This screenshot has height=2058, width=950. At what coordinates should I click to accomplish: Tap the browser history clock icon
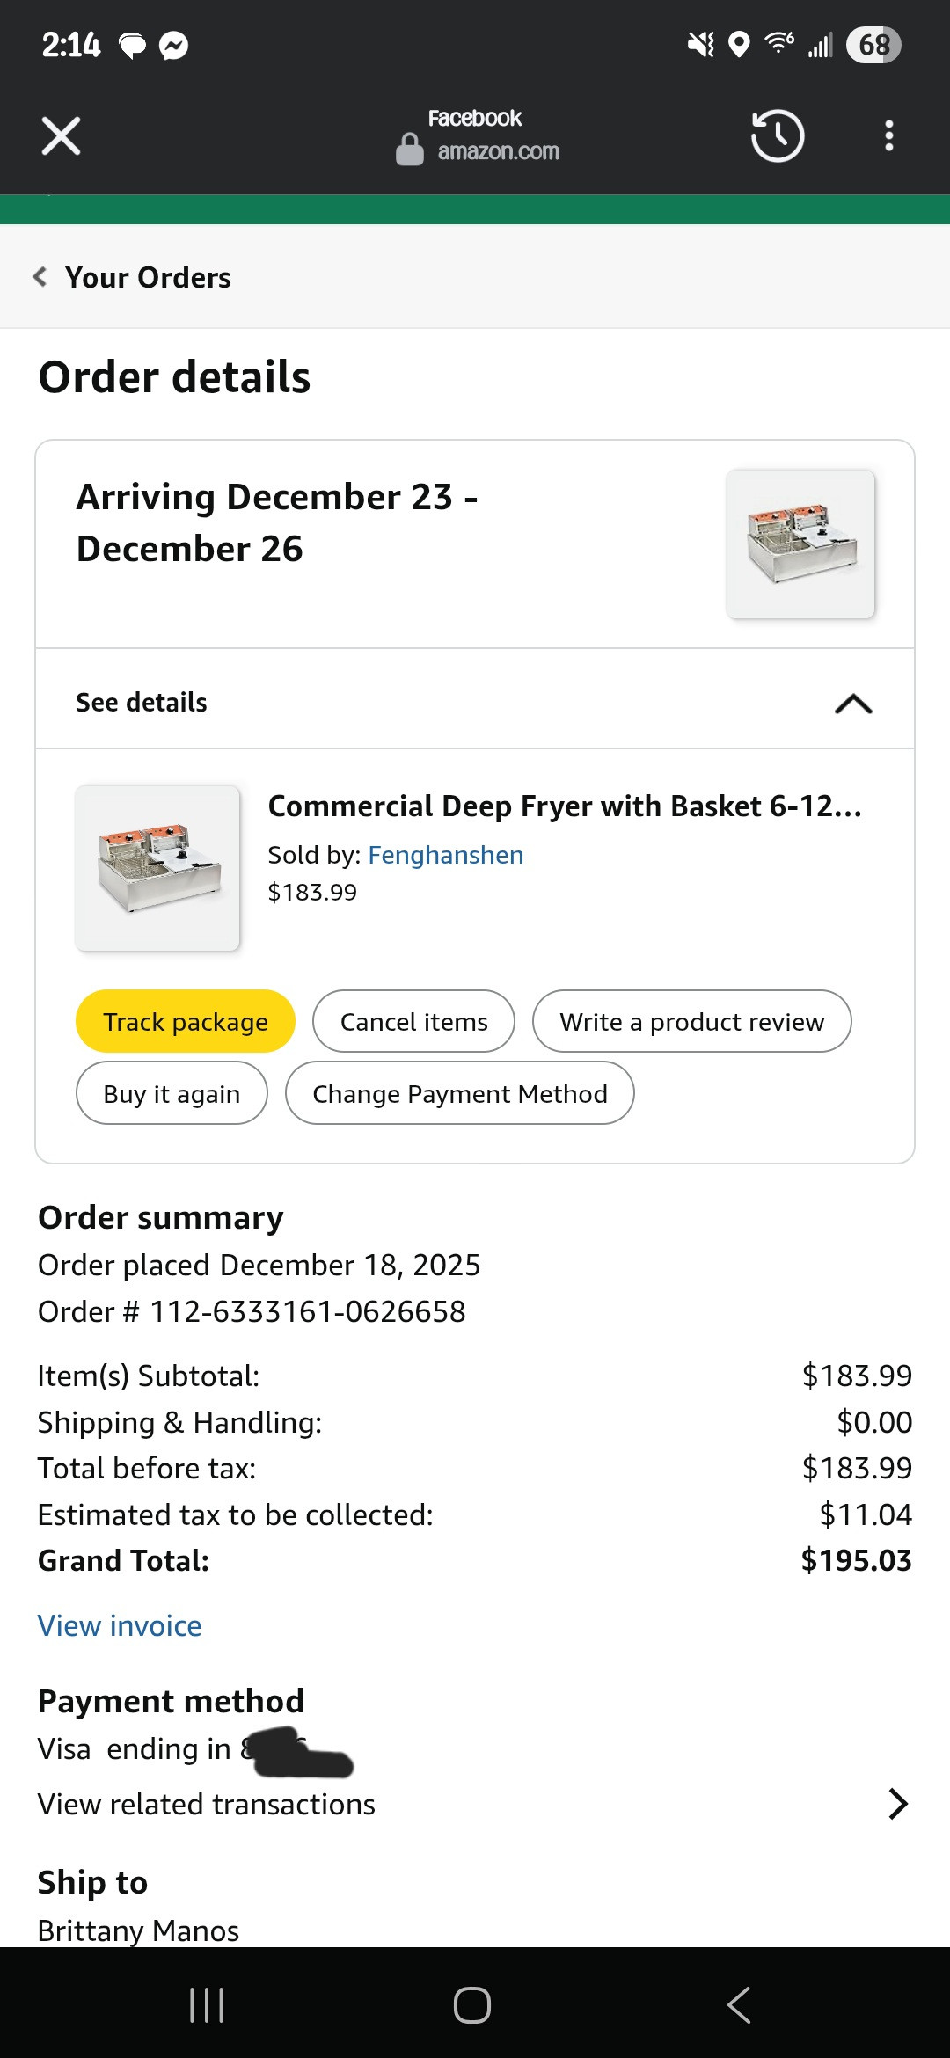(778, 135)
